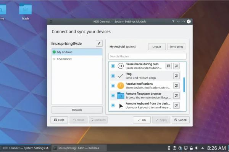Open the About icon for Remote filesystem browser

pos(176,95)
